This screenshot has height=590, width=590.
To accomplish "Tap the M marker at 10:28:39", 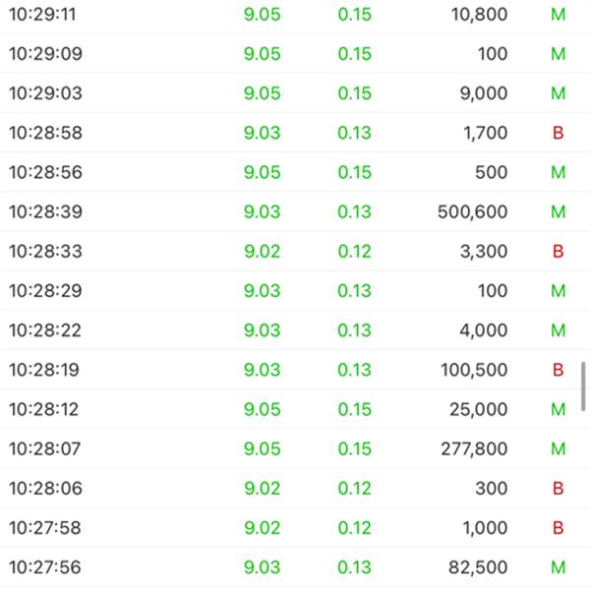I will 559,211.
